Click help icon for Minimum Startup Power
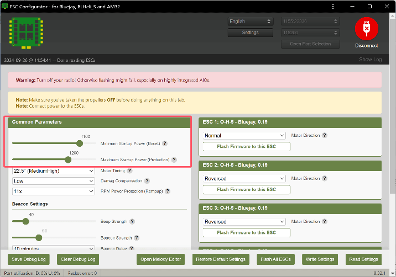 (x=165, y=143)
